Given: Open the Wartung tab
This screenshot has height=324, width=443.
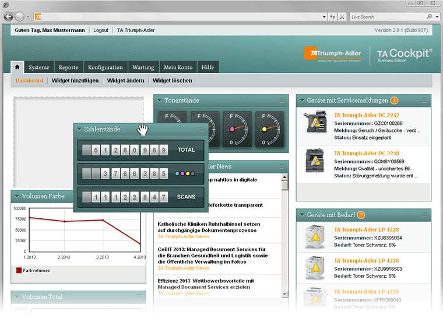Looking at the screenshot, I should pyautogui.click(x=143, y=67).
